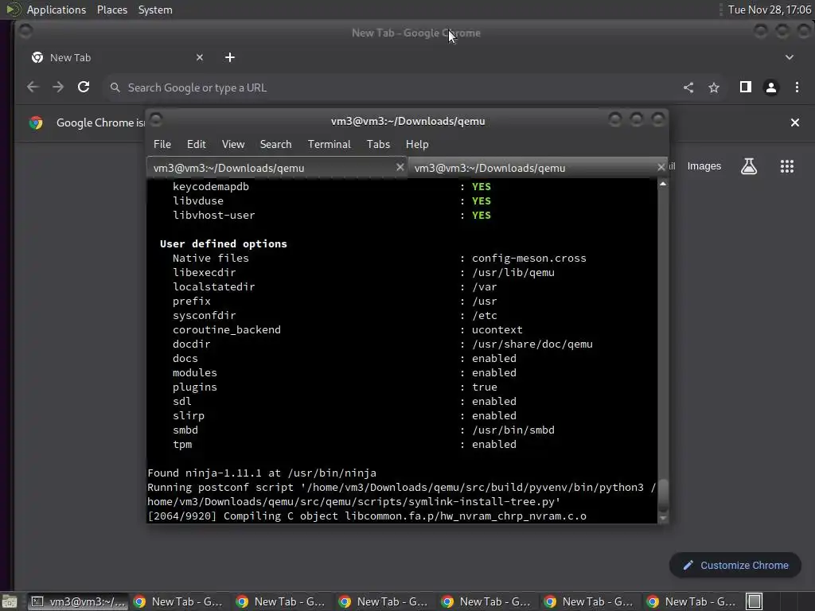Open the terminal Tabs menu
This screenshot has width=815, height=611.
coord(378,145)
